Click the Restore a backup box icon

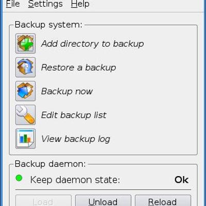(25, 67)
